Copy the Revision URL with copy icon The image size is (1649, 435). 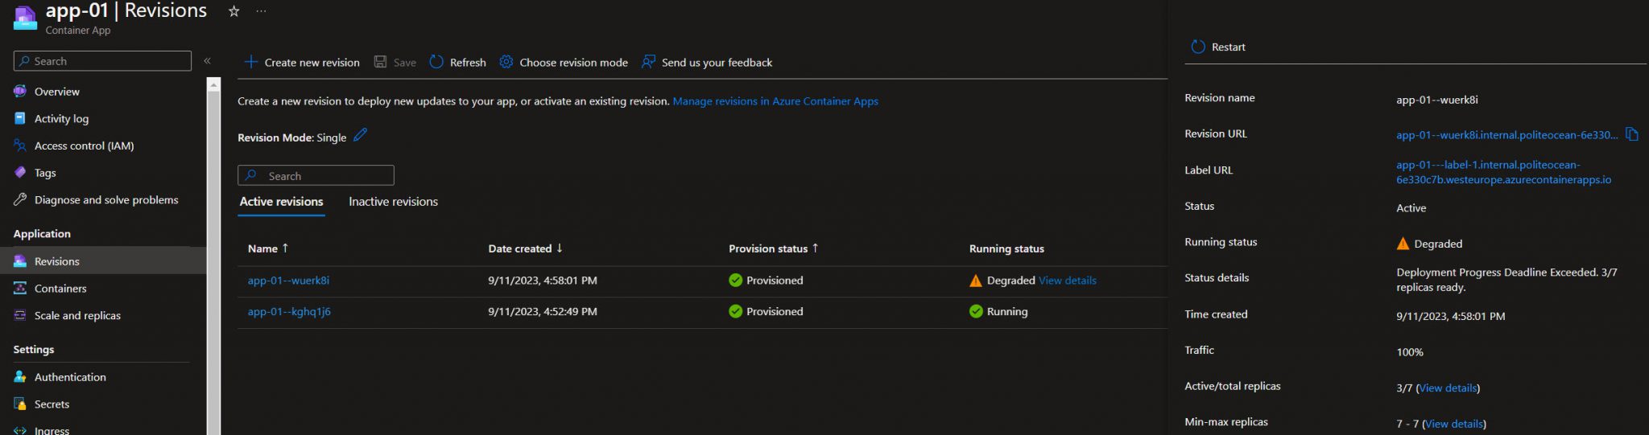point(1631,134)
